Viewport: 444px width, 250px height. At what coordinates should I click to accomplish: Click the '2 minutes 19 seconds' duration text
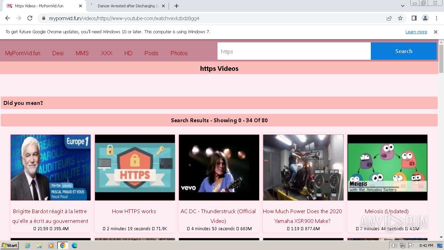[x=129, y=229]
